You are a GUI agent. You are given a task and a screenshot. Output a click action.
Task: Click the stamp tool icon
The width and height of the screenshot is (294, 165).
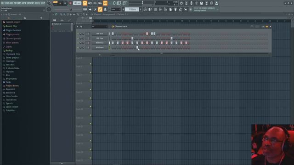tap(105, 9)
